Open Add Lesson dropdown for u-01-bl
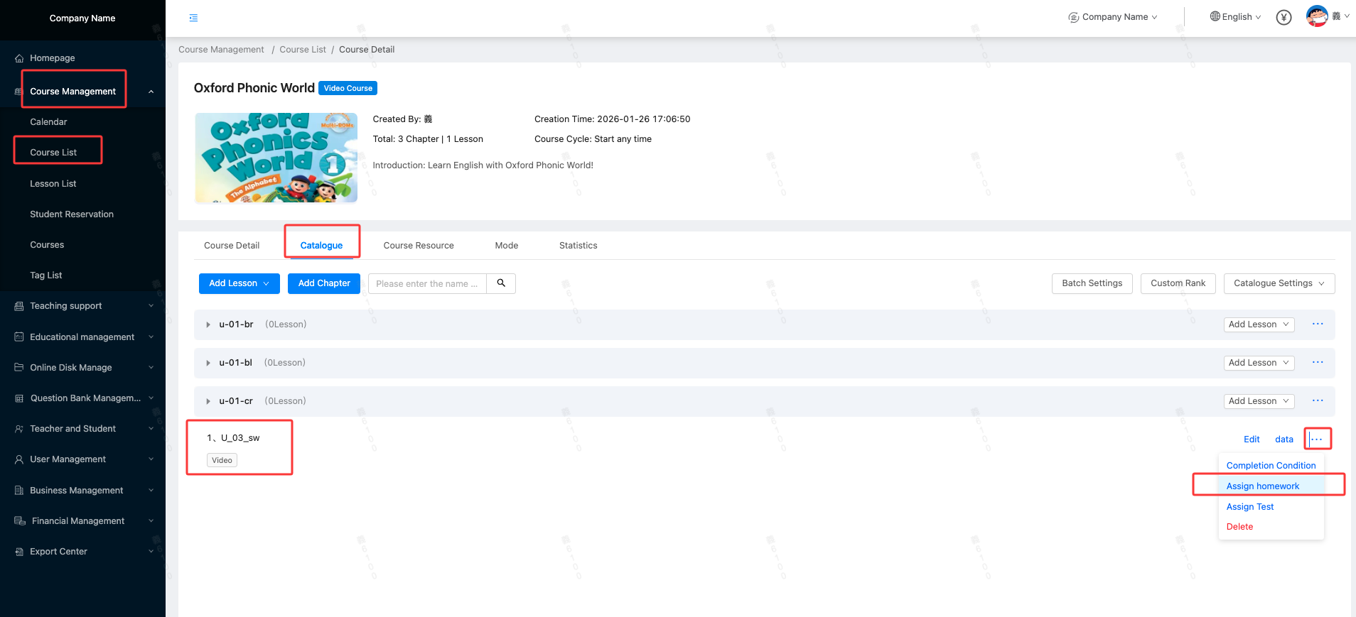 (1258, 363)
